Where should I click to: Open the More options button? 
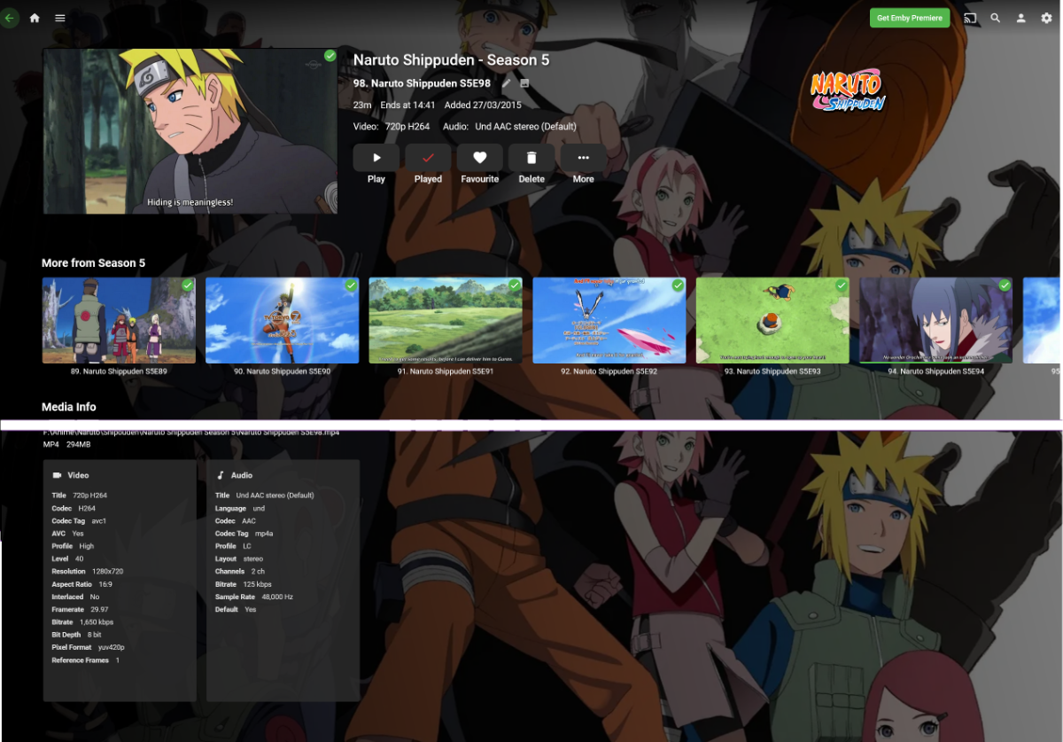[x=583, y=158]
